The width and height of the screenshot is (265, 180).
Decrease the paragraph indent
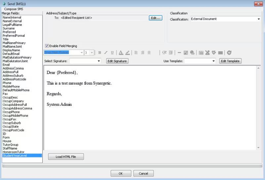(164, 53)
